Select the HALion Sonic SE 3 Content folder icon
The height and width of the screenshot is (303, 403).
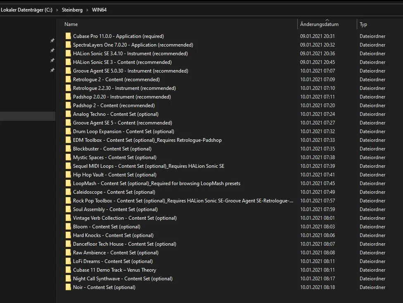pos(68,62)
